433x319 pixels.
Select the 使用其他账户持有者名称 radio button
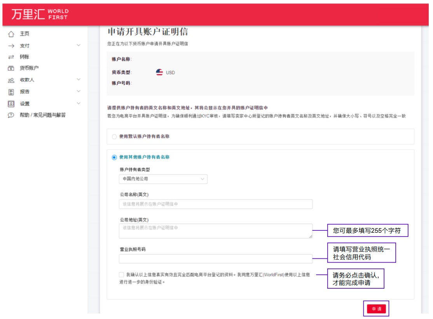click(114, 157)
